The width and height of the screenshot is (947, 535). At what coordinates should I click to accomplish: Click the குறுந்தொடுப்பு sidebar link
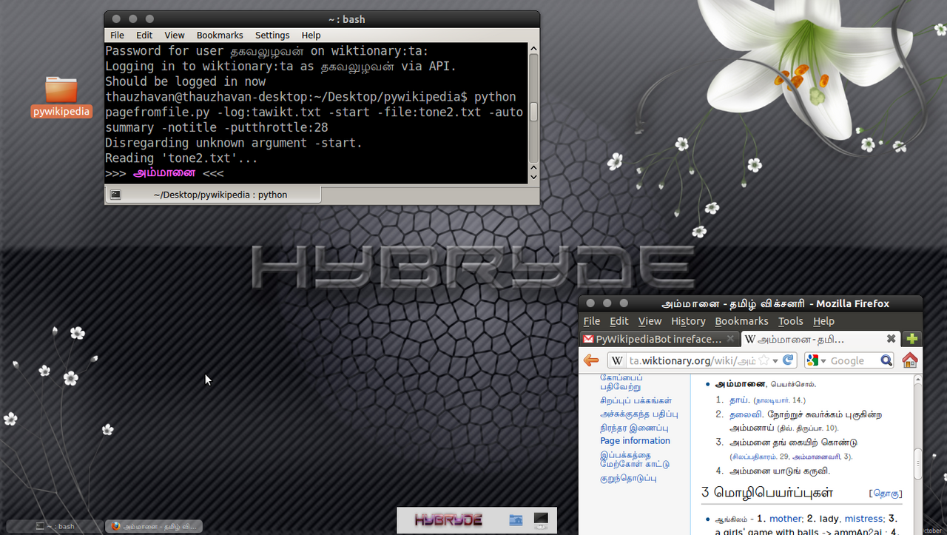pyautogui.click(x=628, y=479)
